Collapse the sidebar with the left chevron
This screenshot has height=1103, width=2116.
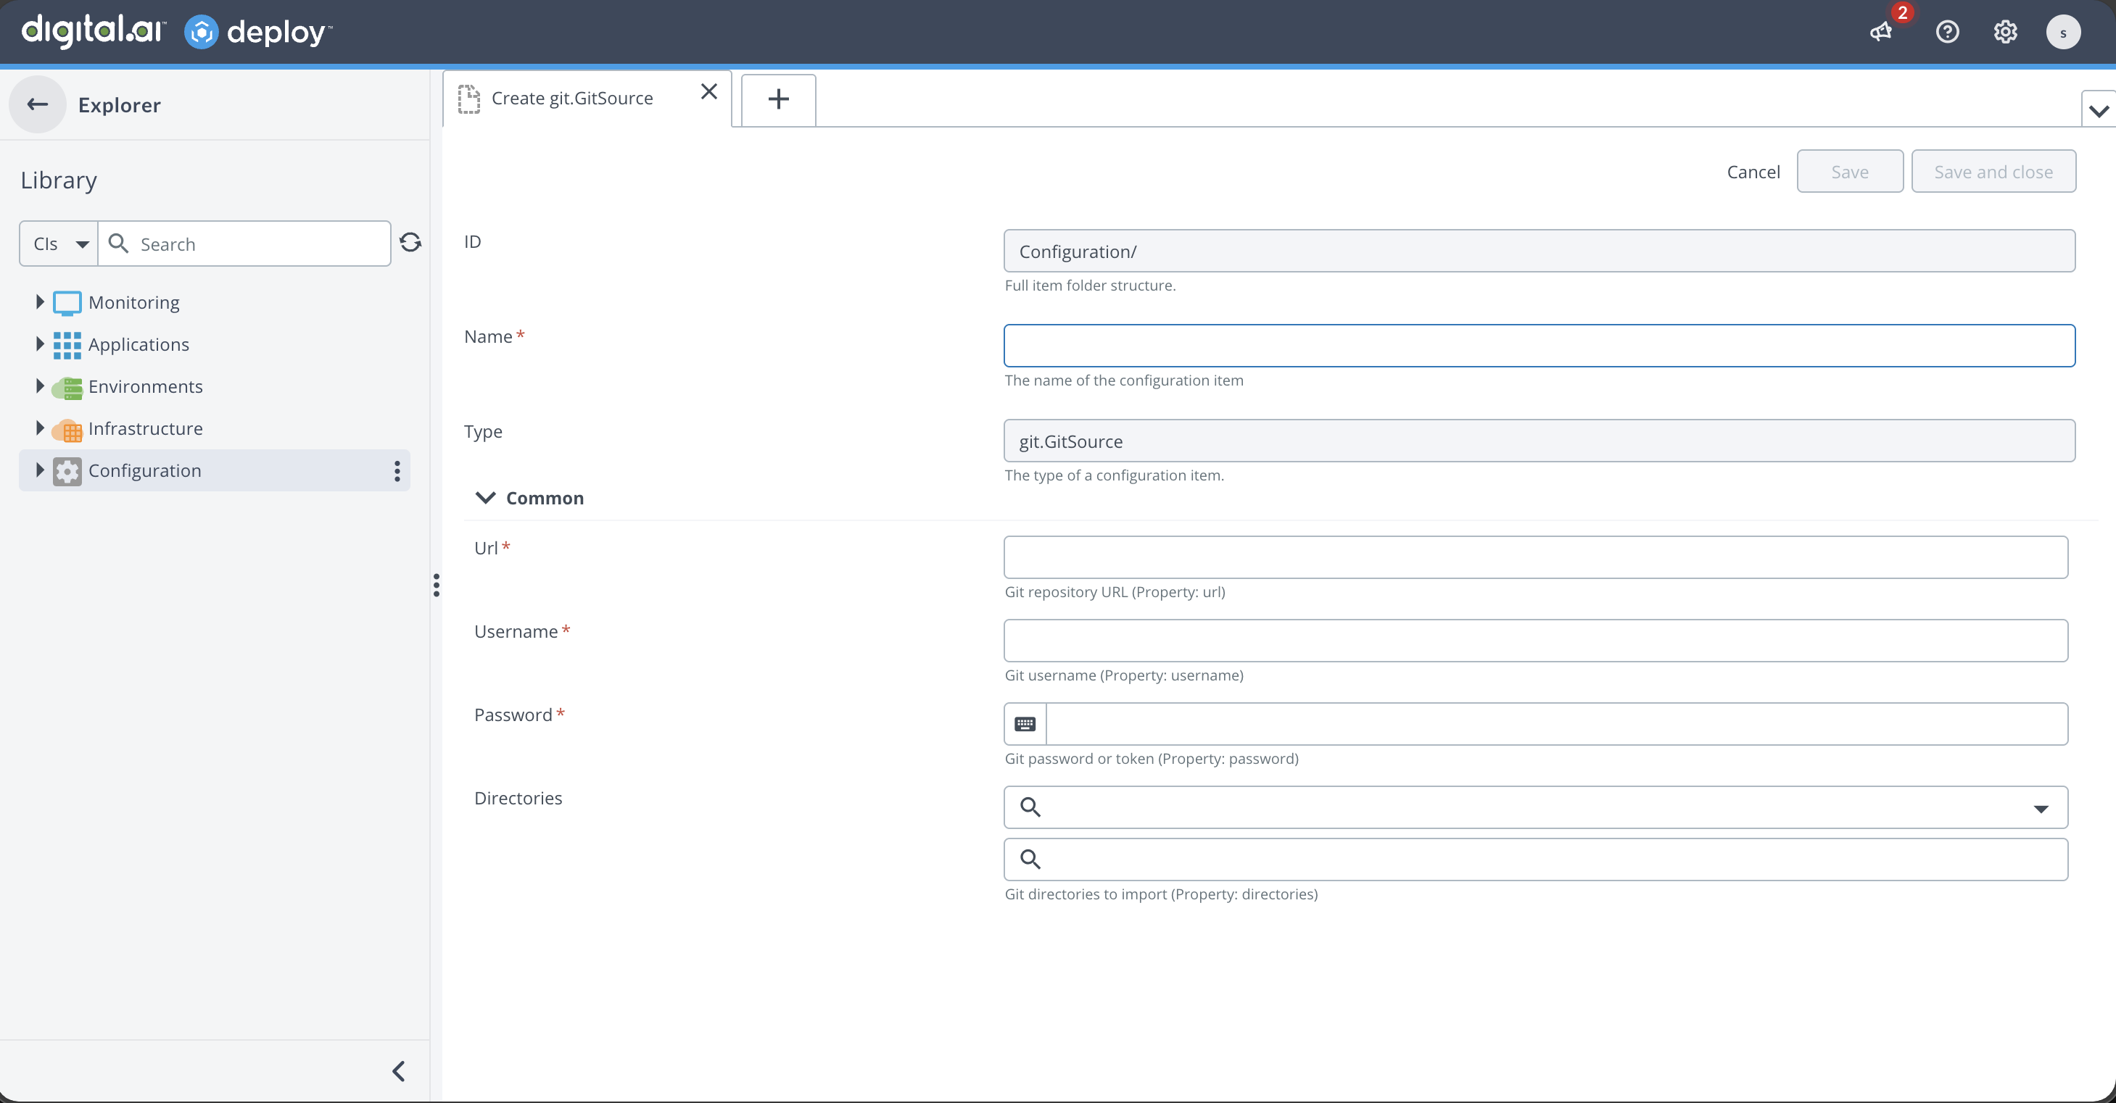[398, 1071]
